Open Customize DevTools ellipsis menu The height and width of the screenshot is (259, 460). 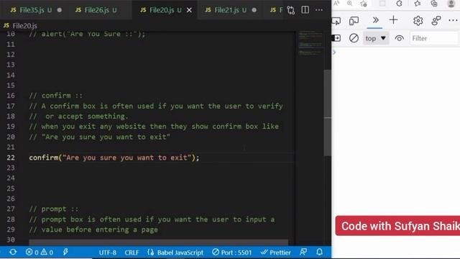tap(453, 21)
